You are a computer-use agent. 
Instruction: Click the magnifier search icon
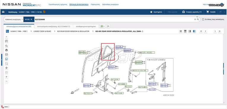(x=198, y=19)
